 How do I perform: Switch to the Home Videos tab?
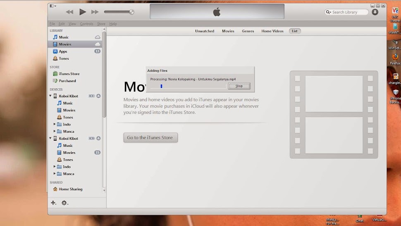[272, 31]
